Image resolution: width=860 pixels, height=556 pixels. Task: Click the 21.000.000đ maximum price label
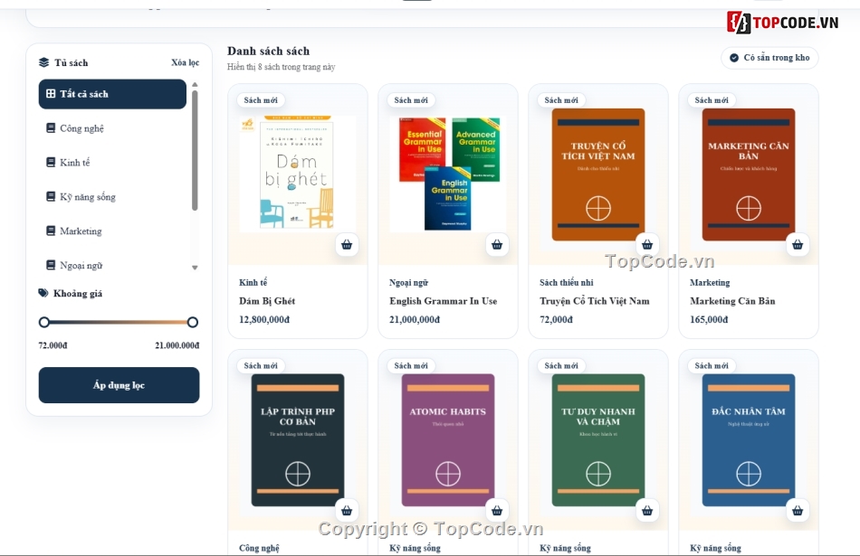point(177,345)
